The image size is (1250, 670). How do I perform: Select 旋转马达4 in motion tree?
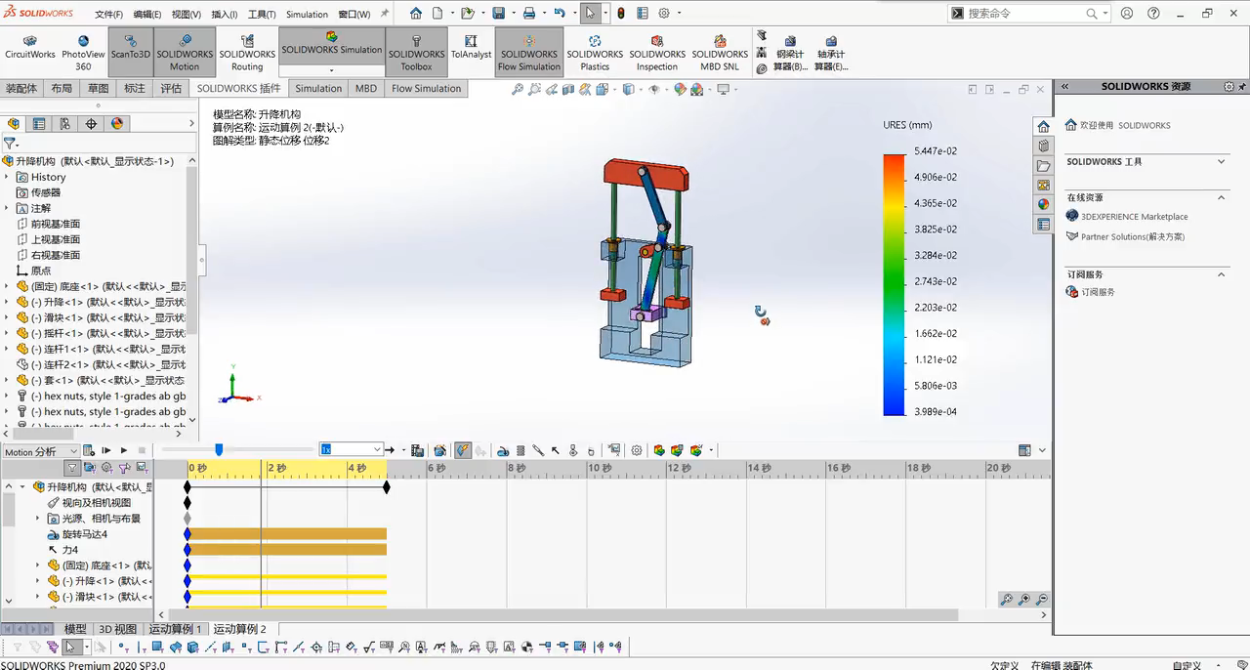point(85,534)
